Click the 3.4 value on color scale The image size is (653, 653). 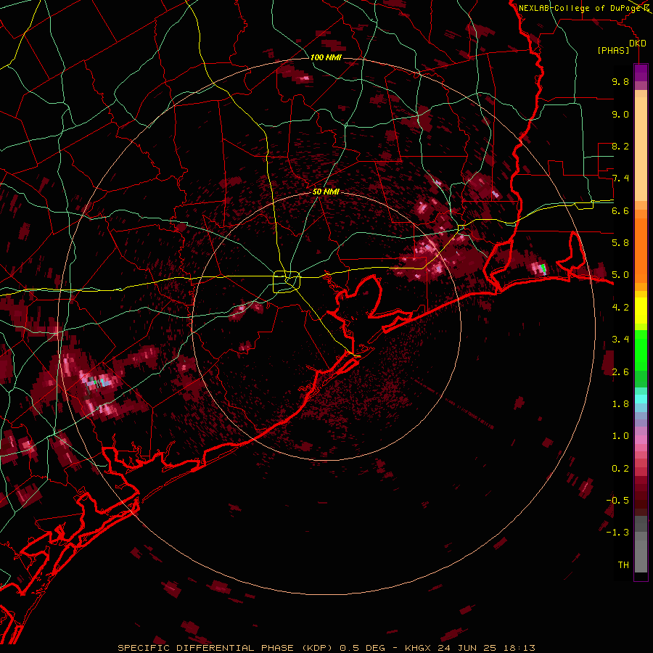pos(620,340)
